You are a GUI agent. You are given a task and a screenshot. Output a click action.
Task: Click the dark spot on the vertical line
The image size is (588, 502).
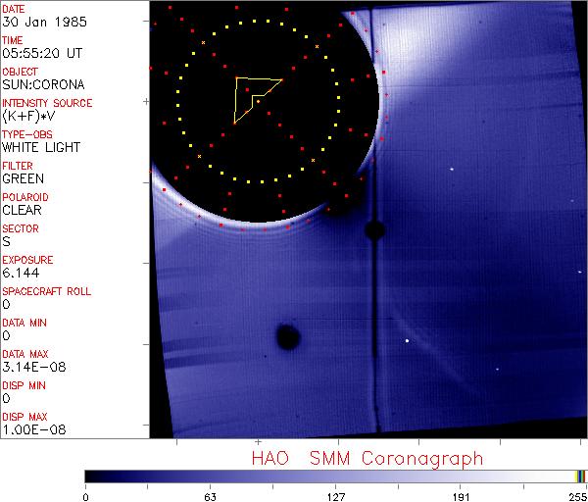(x=373, y=230)
